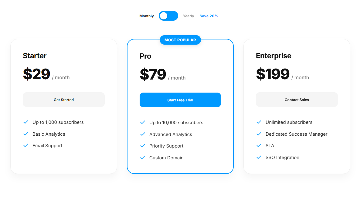Click "Start Free Trial" on the Pro plan

[x=180, y=100]
